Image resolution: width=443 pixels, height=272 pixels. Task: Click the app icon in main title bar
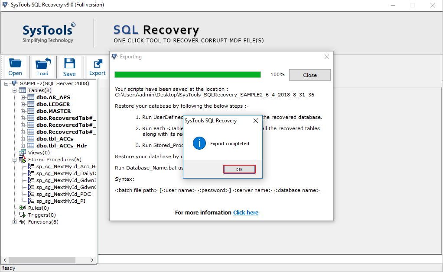tap(5, 4)
